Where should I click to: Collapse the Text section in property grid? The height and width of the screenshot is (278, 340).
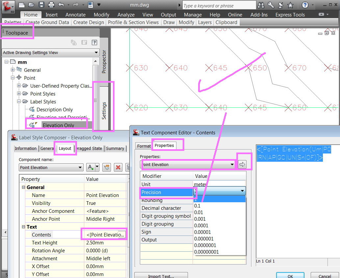pyautogui.click(x=24, y=227)
